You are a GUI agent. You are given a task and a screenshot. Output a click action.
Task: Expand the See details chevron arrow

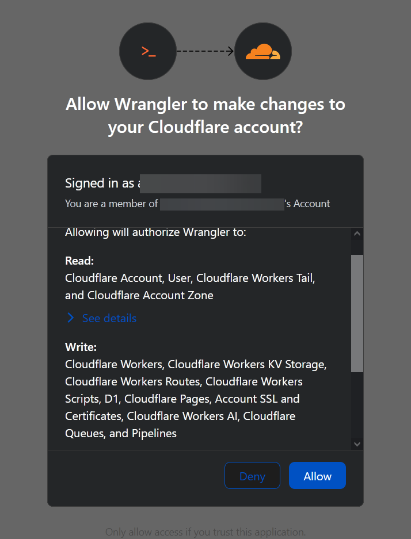coord(70,318)
